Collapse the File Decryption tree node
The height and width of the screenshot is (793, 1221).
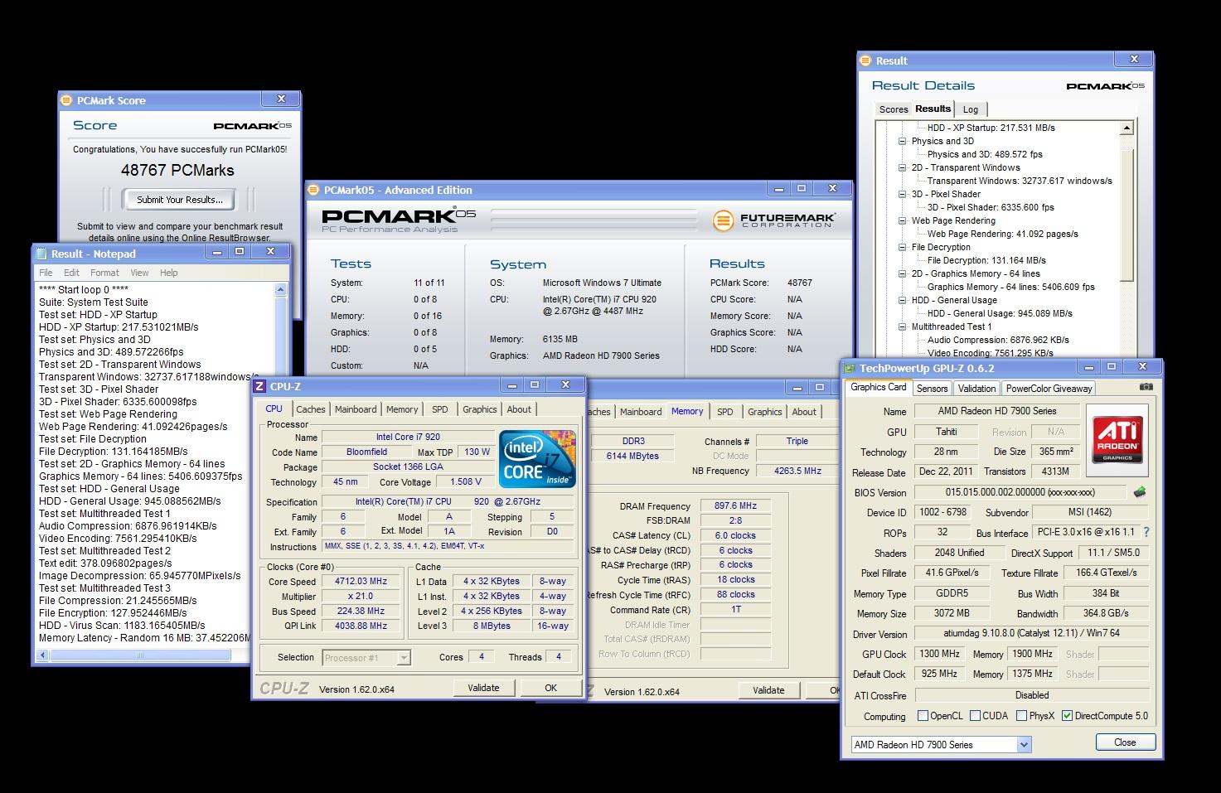click(903, 247)
